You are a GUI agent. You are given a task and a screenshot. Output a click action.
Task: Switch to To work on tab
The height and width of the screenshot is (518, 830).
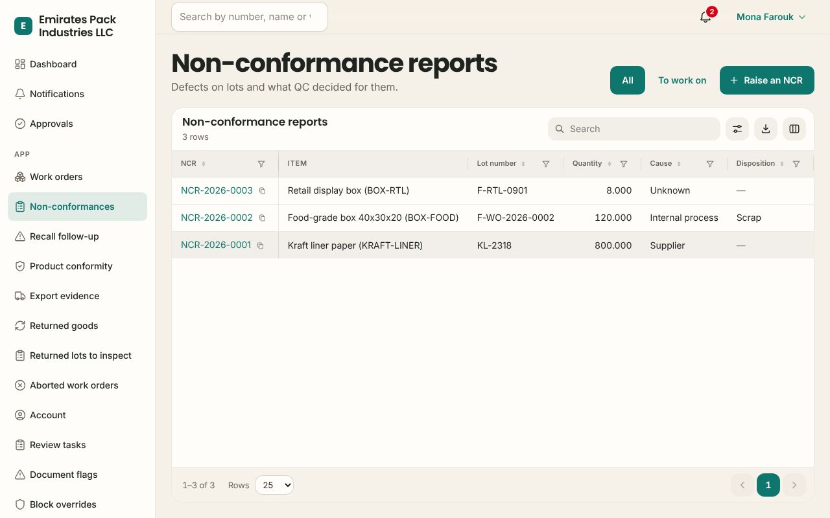click(682, 80)
